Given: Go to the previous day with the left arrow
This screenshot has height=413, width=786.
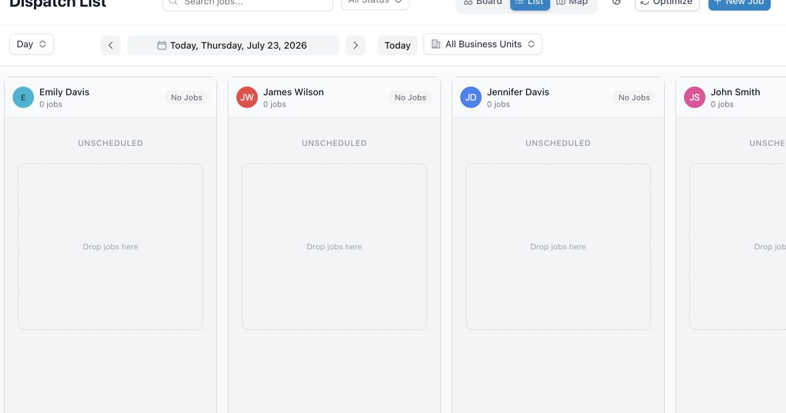Looking at the screenshot, I should tap(111, 45).
